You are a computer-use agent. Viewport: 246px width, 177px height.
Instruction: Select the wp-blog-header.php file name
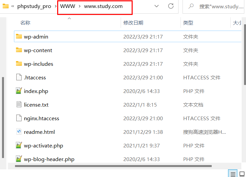[49, 159]
